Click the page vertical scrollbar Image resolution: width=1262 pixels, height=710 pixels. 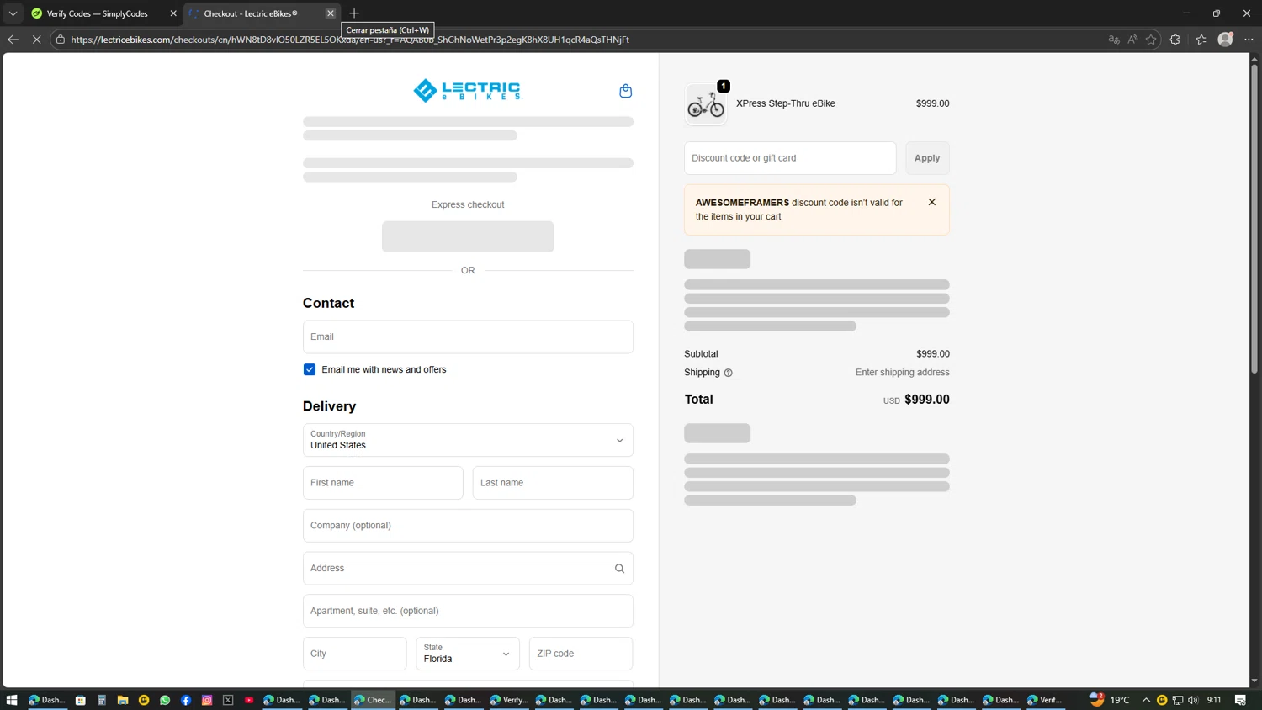[1254, 219]
